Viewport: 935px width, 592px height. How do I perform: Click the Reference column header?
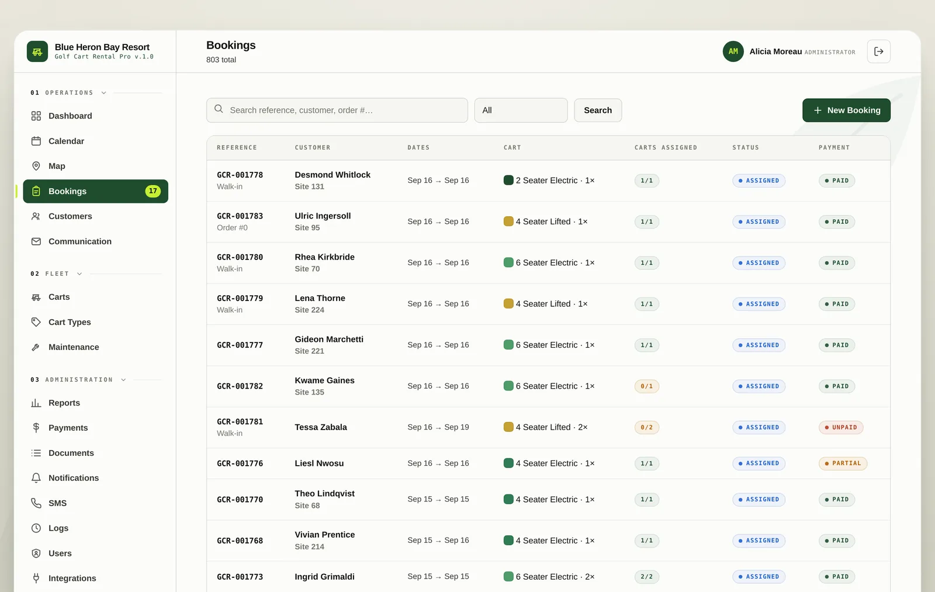(x=237, y=148)
